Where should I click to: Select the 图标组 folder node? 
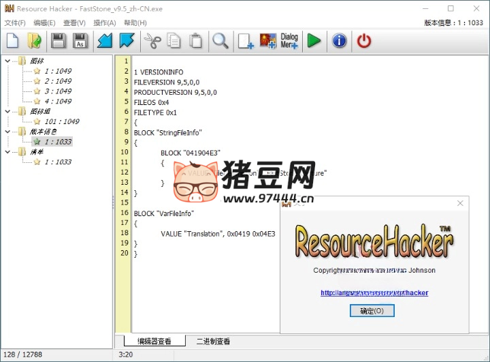tap(39, 111)
